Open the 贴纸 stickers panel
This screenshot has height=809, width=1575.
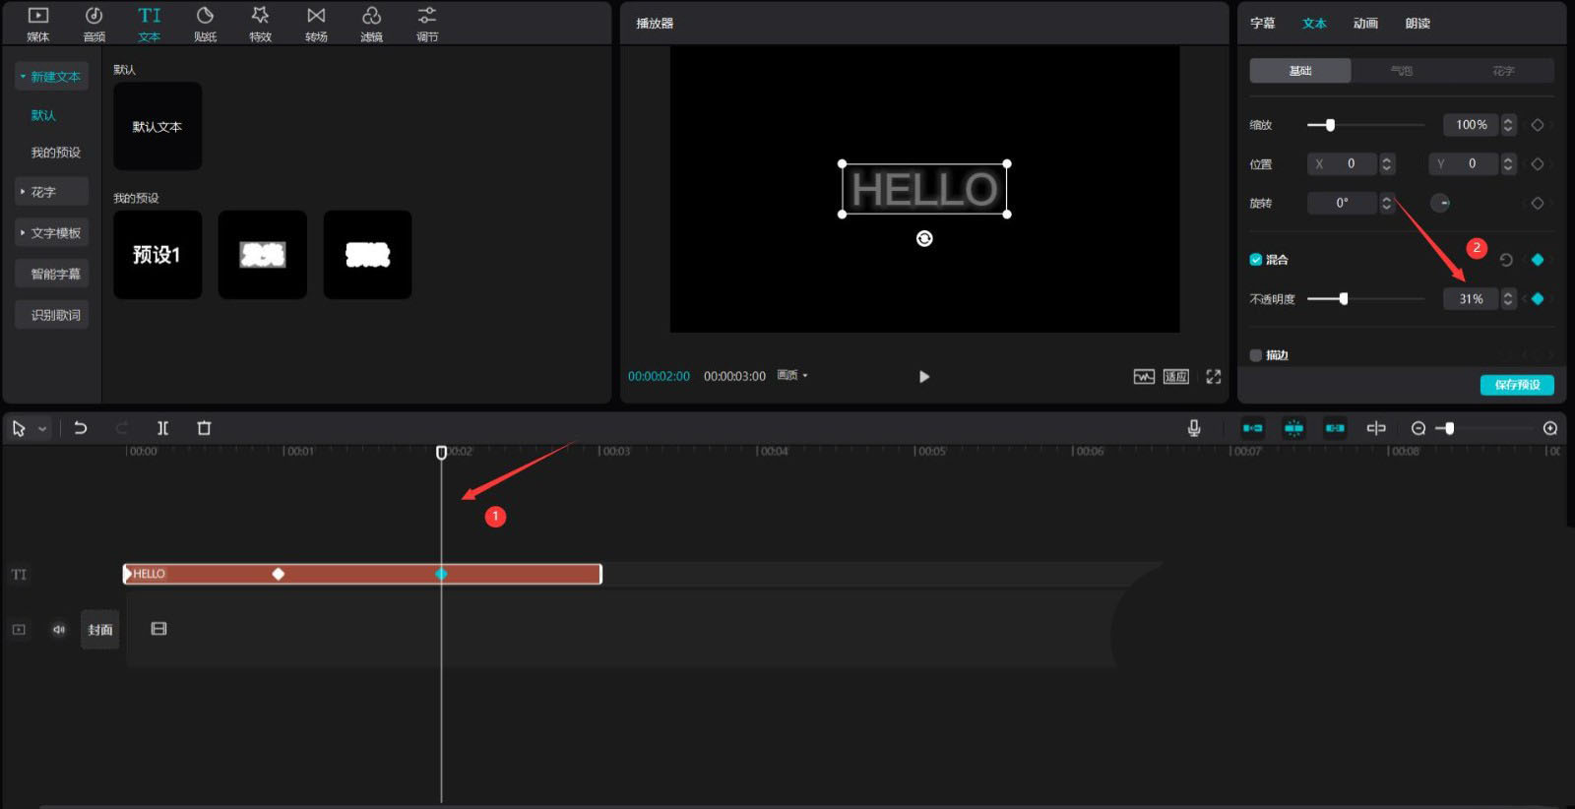(205, 24)
